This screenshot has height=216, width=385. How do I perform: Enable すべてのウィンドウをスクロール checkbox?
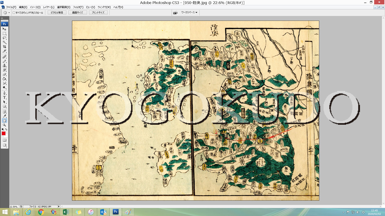tap(14, 13)
